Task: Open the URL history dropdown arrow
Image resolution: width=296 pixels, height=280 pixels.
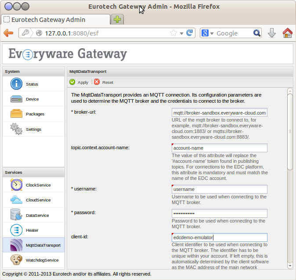Action: click(181, 33)
